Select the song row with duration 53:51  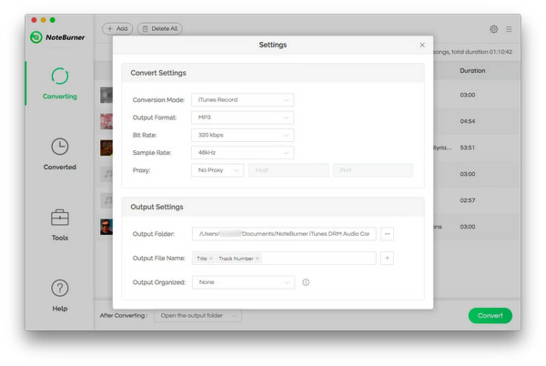477,148
